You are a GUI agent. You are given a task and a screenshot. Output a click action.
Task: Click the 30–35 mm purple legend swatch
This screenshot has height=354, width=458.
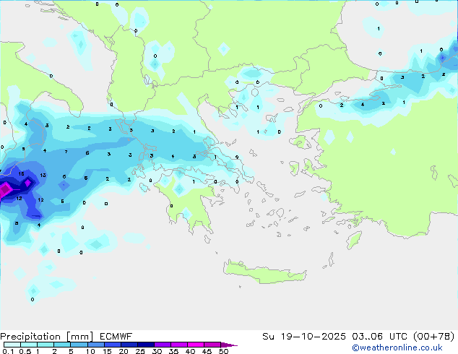tap(162, 345)
